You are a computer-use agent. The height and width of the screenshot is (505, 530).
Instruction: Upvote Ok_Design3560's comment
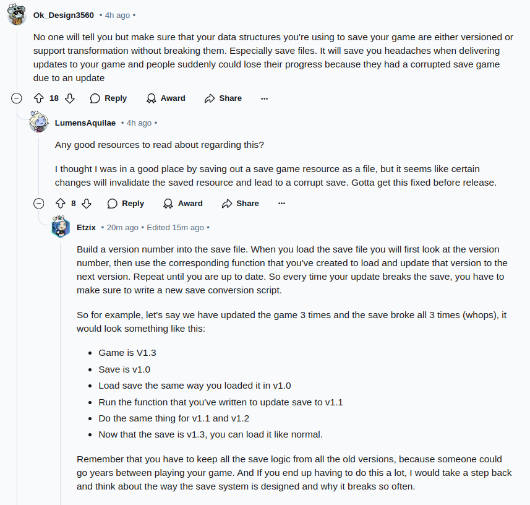39,98
